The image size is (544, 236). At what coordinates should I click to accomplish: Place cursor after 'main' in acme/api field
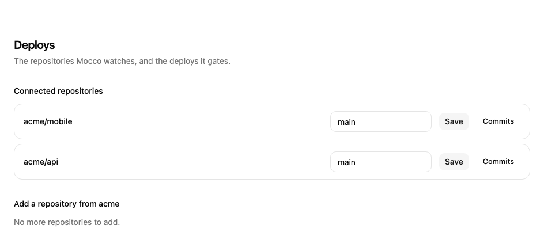click(356, 162)
